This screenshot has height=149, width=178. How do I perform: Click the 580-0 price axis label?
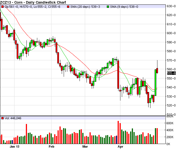171,51
